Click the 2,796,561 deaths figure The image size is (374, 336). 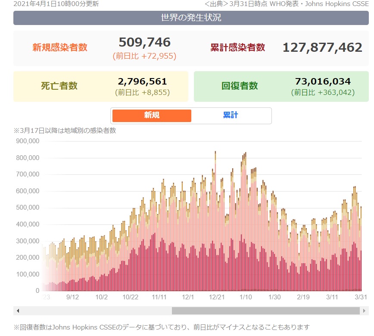[x=142, y=82]
